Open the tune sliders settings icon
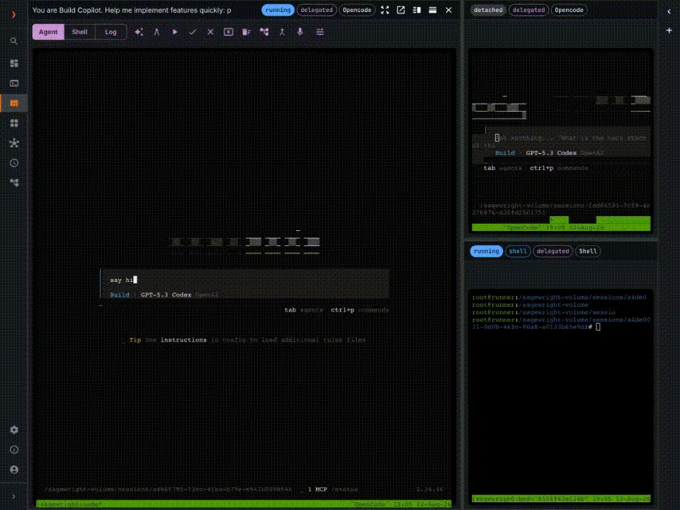Image resolution: width=680 pixels, height=510 pixels. (320, 32)
